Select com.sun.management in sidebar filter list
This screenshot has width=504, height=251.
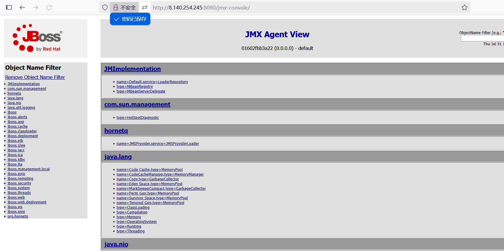pyautogui.click(x=27, y=89)
